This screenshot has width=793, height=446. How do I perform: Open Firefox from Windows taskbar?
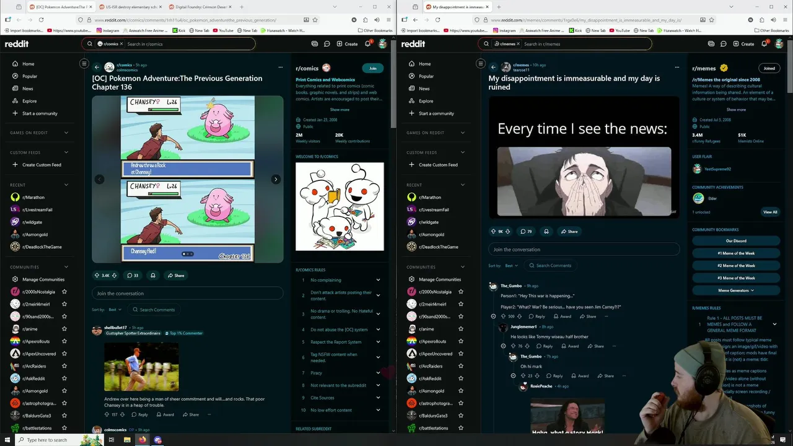pyautogui.click(x=142, y=440)
